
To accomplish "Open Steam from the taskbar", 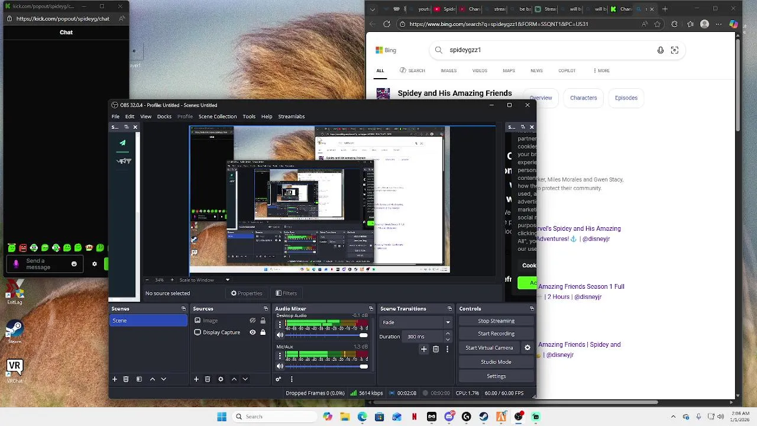I will click(x=484, y=417).
